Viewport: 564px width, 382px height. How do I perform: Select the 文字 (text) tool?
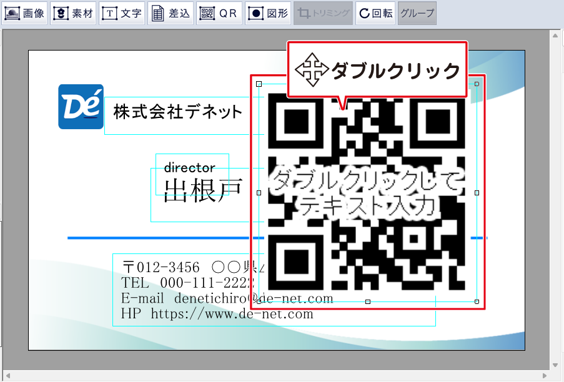point(122,13)
